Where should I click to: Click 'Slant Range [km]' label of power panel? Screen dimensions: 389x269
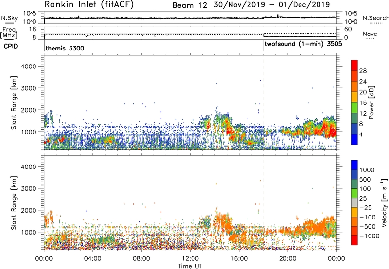pos(14,102)
